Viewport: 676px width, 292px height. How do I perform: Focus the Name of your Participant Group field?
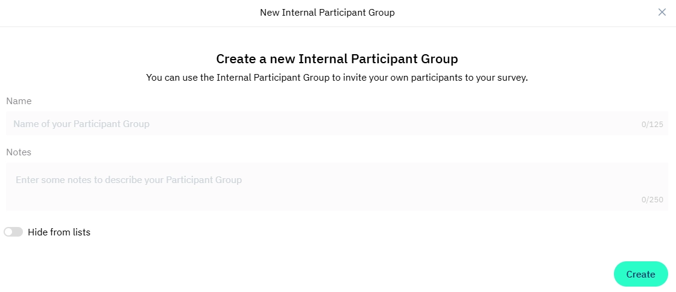click(336, 123)
